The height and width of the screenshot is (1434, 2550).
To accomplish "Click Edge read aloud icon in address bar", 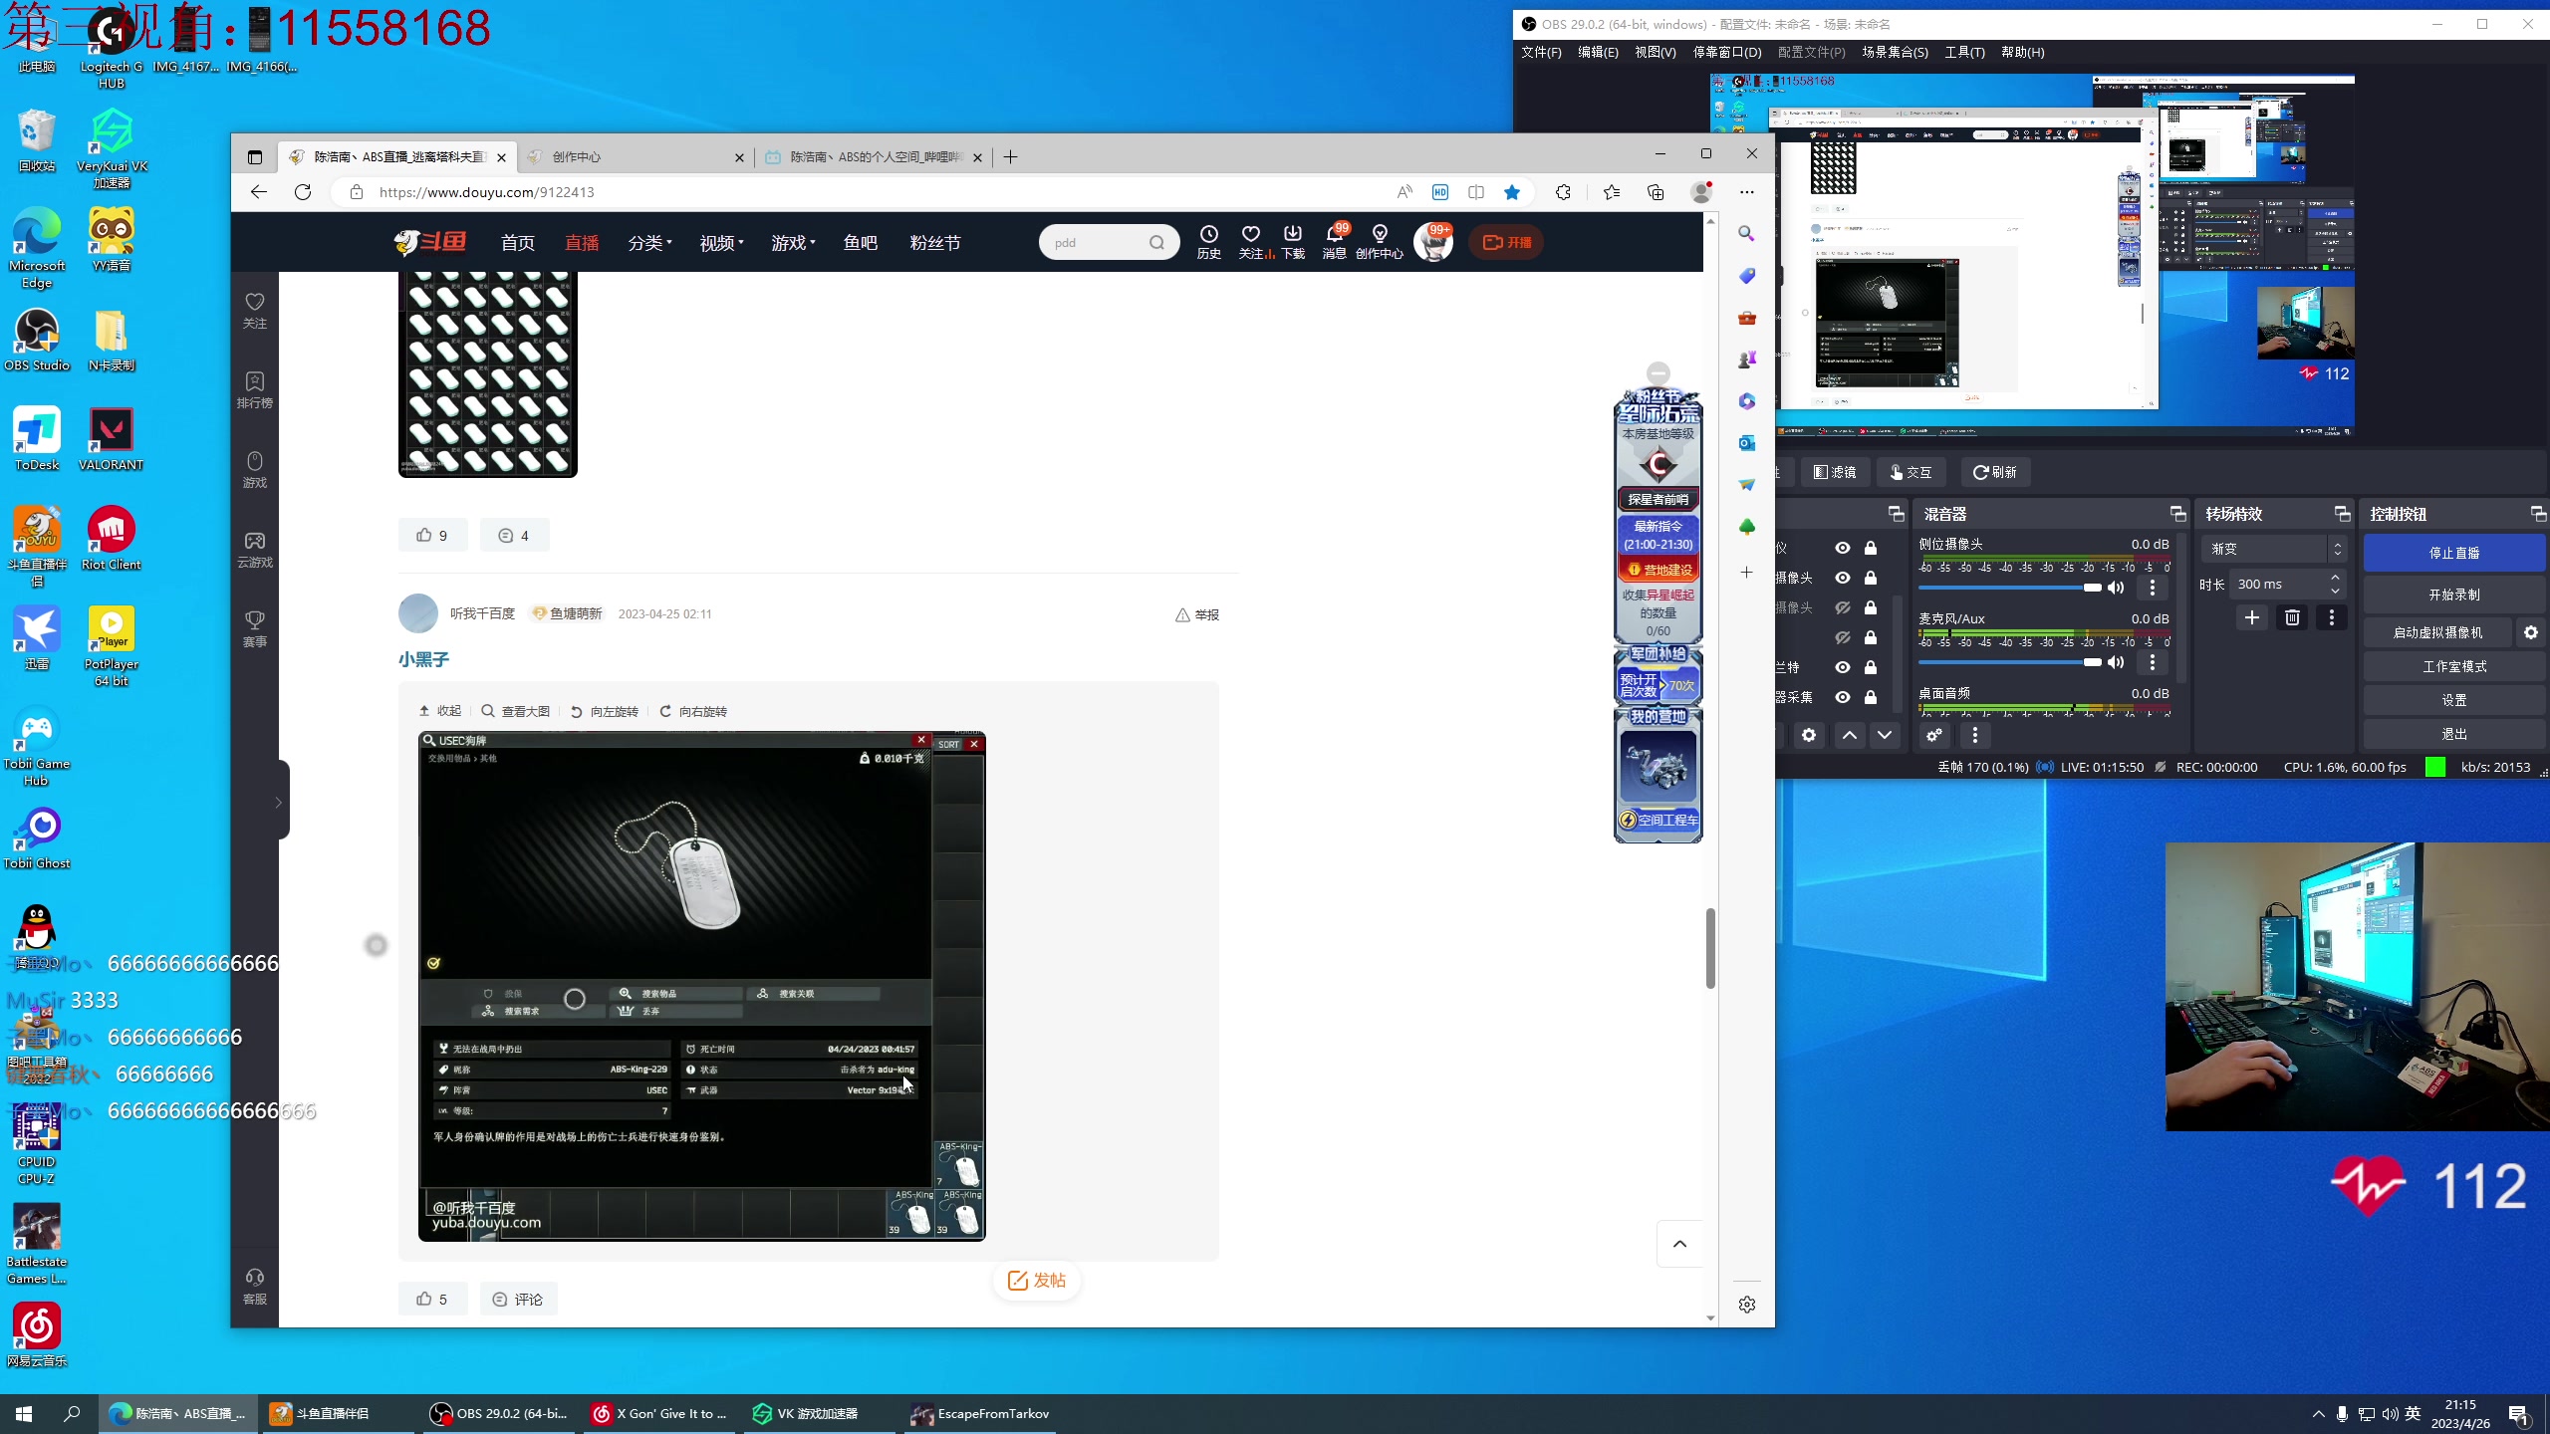I will 1404,192.
